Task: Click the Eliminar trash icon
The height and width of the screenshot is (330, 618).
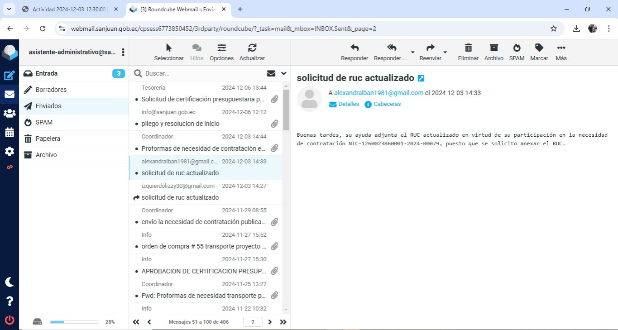Action: point(468,48)
